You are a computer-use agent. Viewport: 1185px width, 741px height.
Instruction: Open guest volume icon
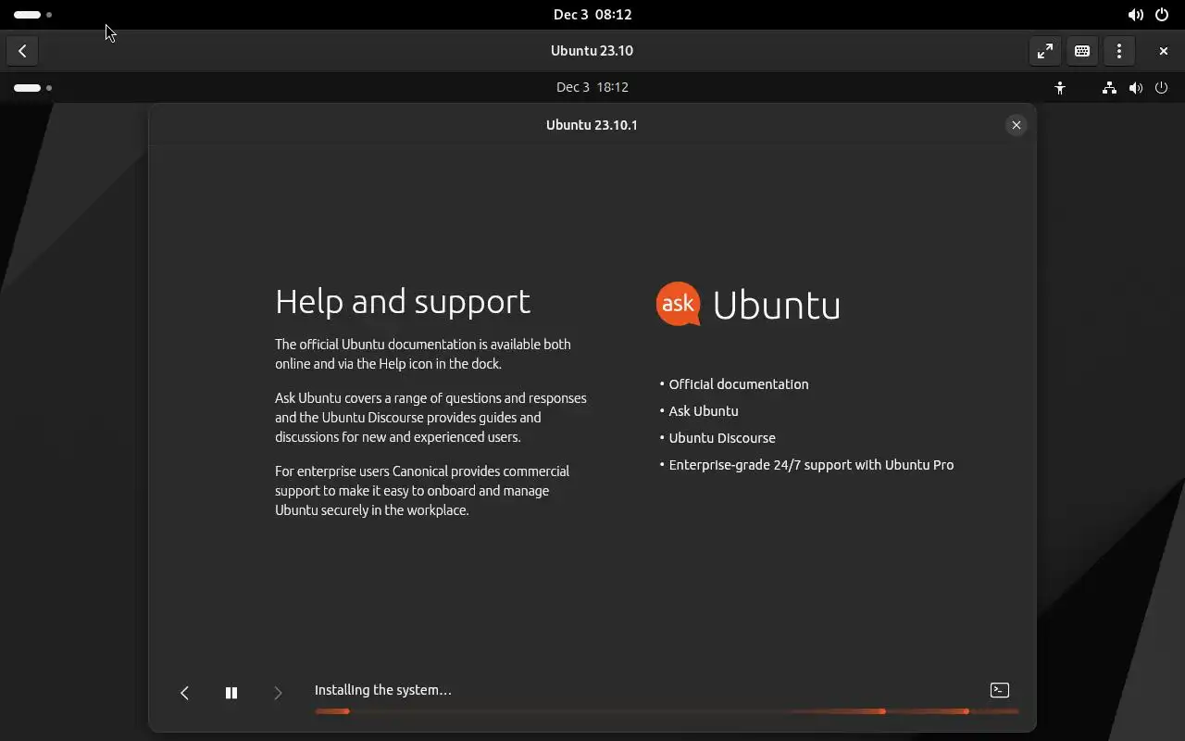[1135, 88]
